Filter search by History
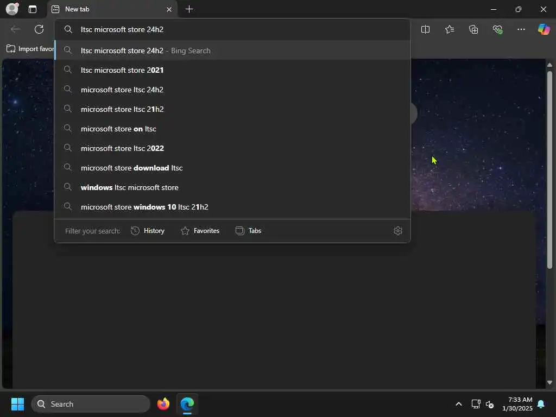Image resolution: width=556 pixels, height=417 pixels. (148, 231)
